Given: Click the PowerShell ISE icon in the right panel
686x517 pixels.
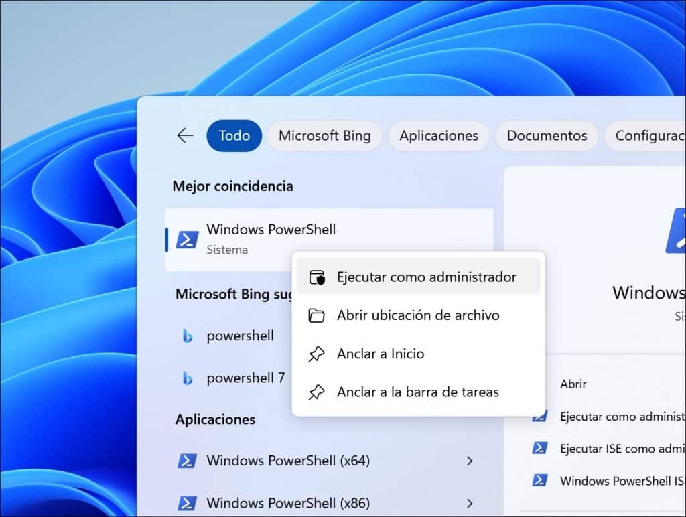Looking at the screenshot, I should 540,481.
